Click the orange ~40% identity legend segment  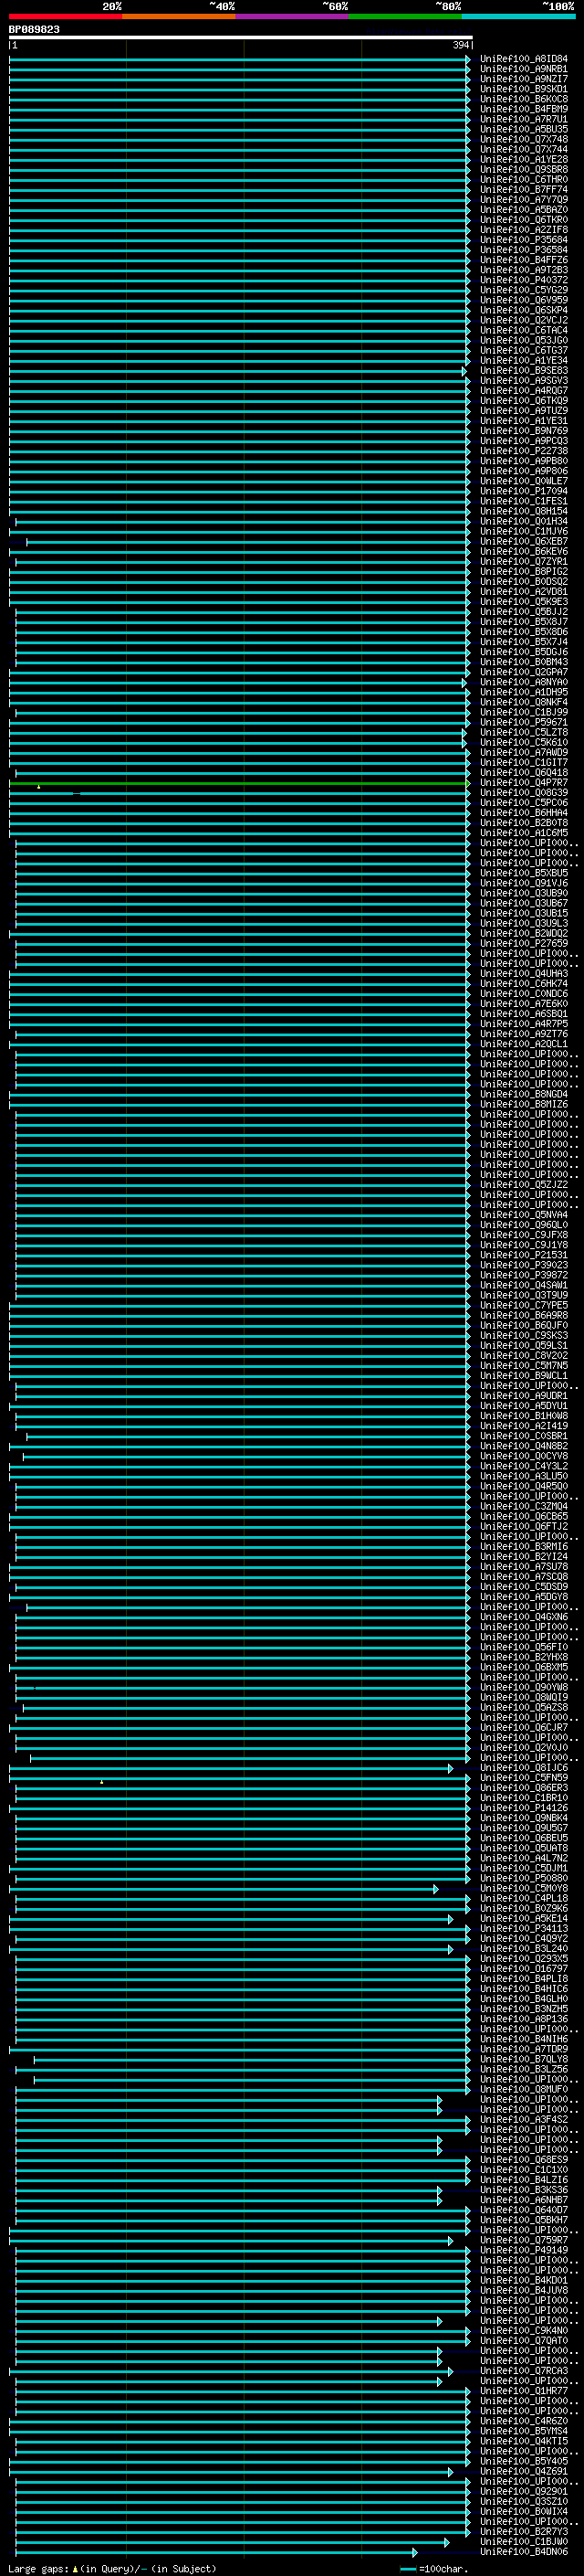coord(179,16)
